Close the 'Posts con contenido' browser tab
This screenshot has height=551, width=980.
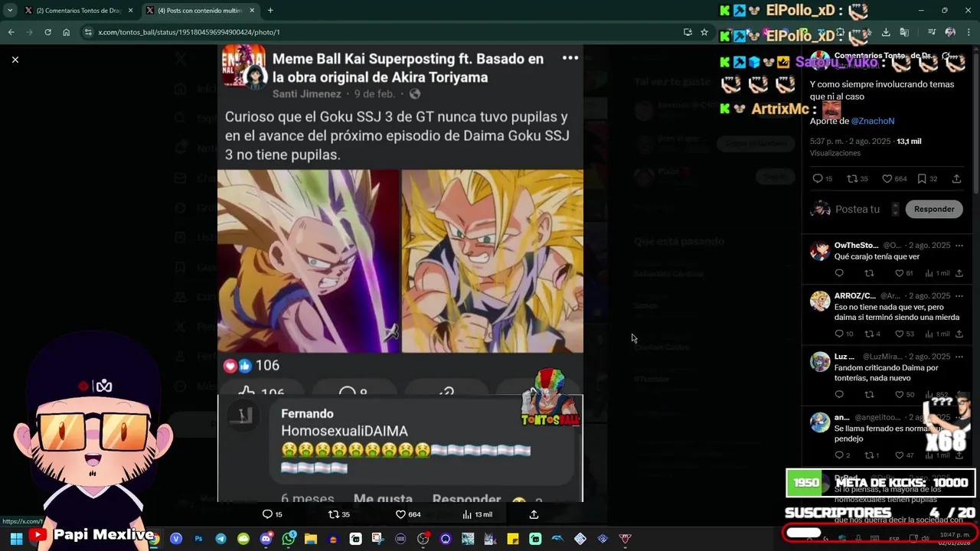click(x=253, y=11)
